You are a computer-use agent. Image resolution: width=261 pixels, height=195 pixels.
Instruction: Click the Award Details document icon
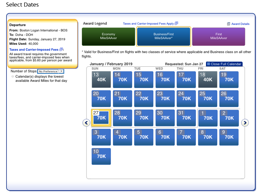pos(229,24)
